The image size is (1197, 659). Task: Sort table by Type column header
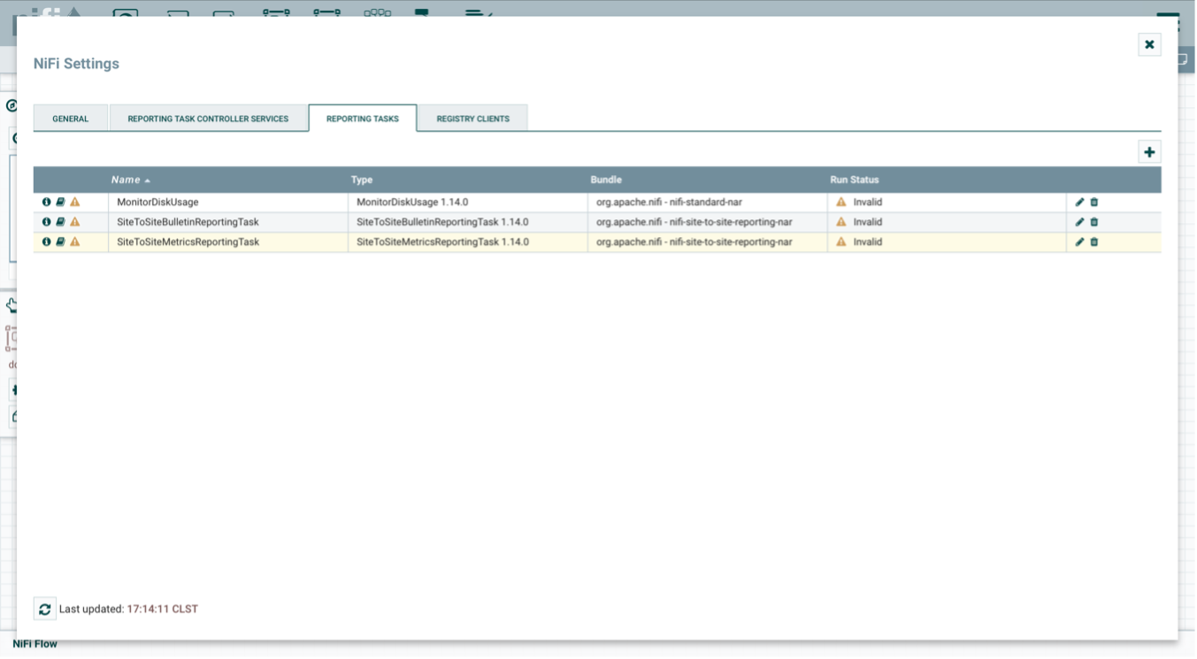pyautogui.click(x=468, y=180)
